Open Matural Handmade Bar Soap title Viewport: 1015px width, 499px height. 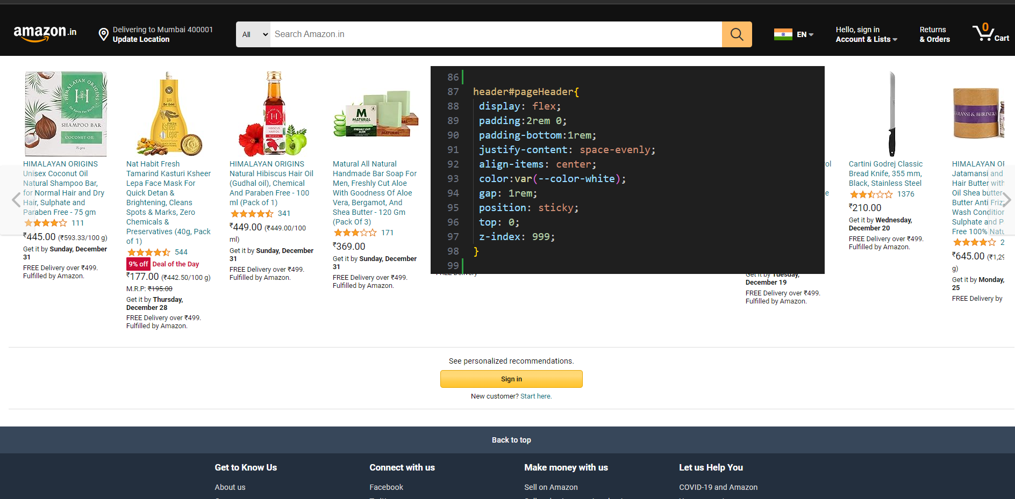point(375,193)
